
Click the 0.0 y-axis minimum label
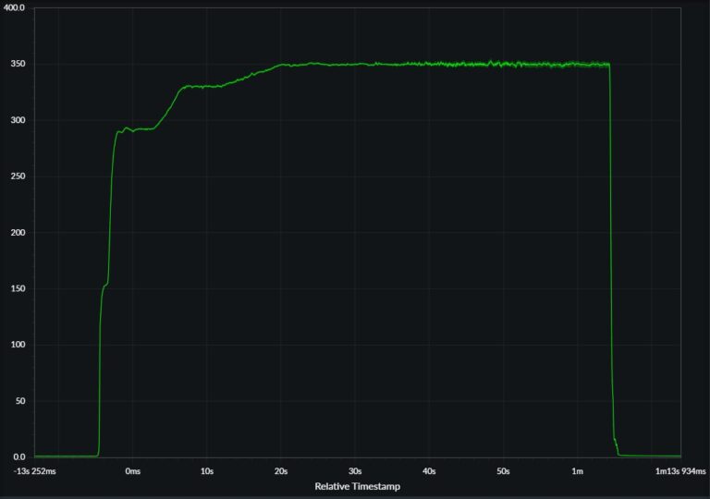[18, 456]
